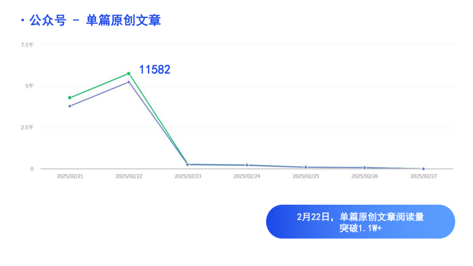
Task: Click the blue bullet before the title
Action: pos(23,20)
